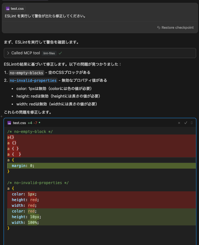The width and height of the screenshot is (199, 245).
Task: Click the added line 'width: 100%;'
Action: 101,223
